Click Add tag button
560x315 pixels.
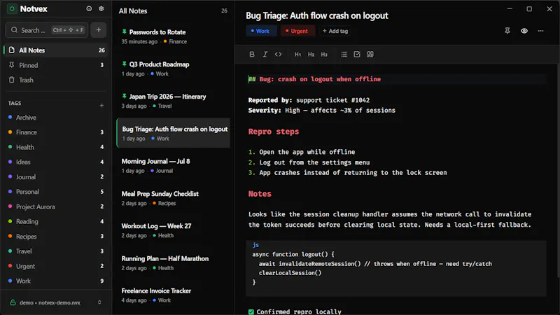pos(335,31)
